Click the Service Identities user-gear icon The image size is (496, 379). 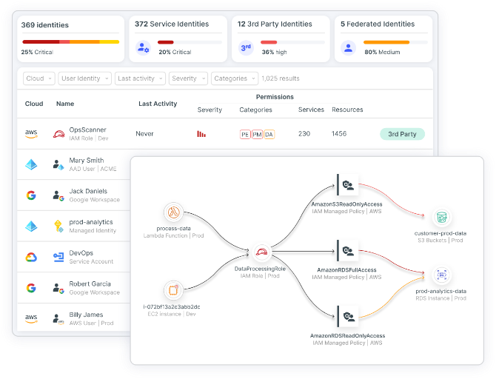click(x=144, y=48)
